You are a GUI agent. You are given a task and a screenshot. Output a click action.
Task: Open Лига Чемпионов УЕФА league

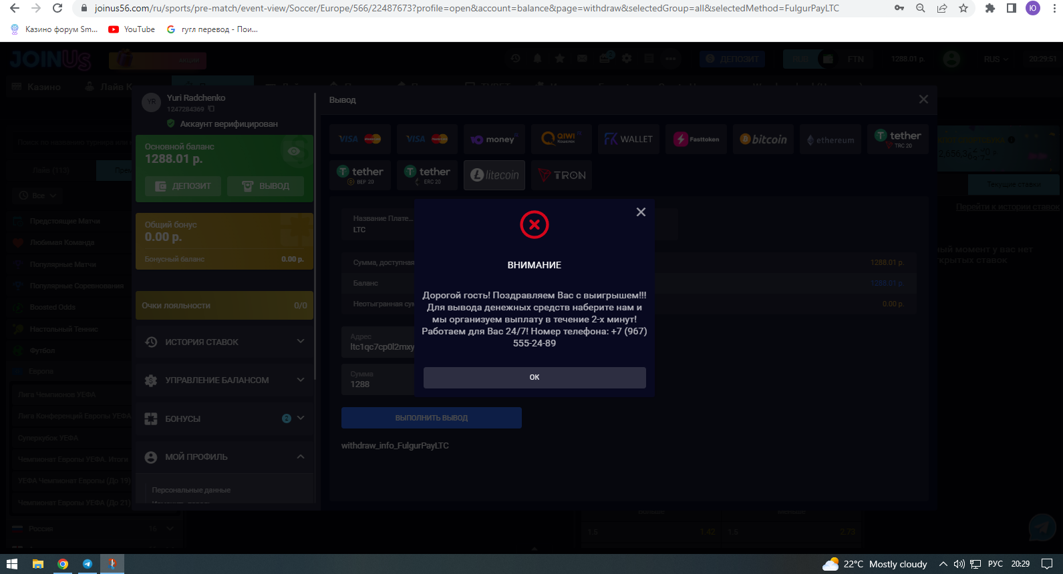(57, 394)
